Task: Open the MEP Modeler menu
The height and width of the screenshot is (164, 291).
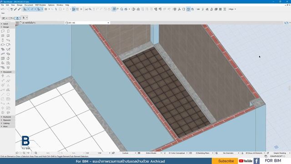Action: click(40, 5)
